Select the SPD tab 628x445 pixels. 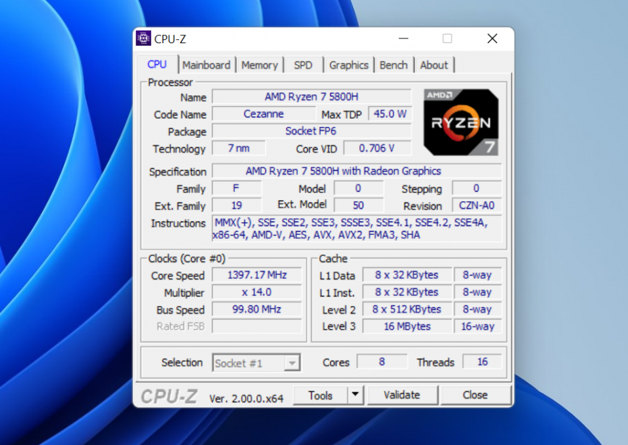click(x=303, y=65)
